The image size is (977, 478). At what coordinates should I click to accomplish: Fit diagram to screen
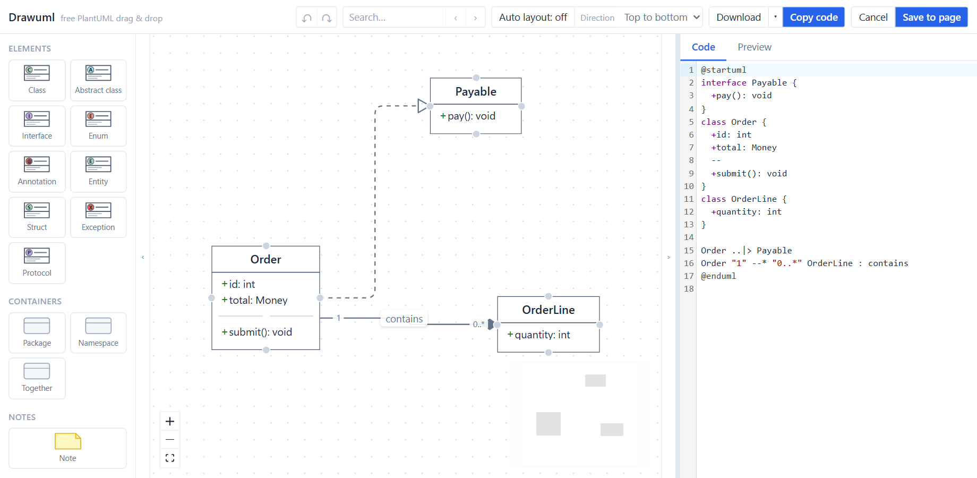click(170, 458)
